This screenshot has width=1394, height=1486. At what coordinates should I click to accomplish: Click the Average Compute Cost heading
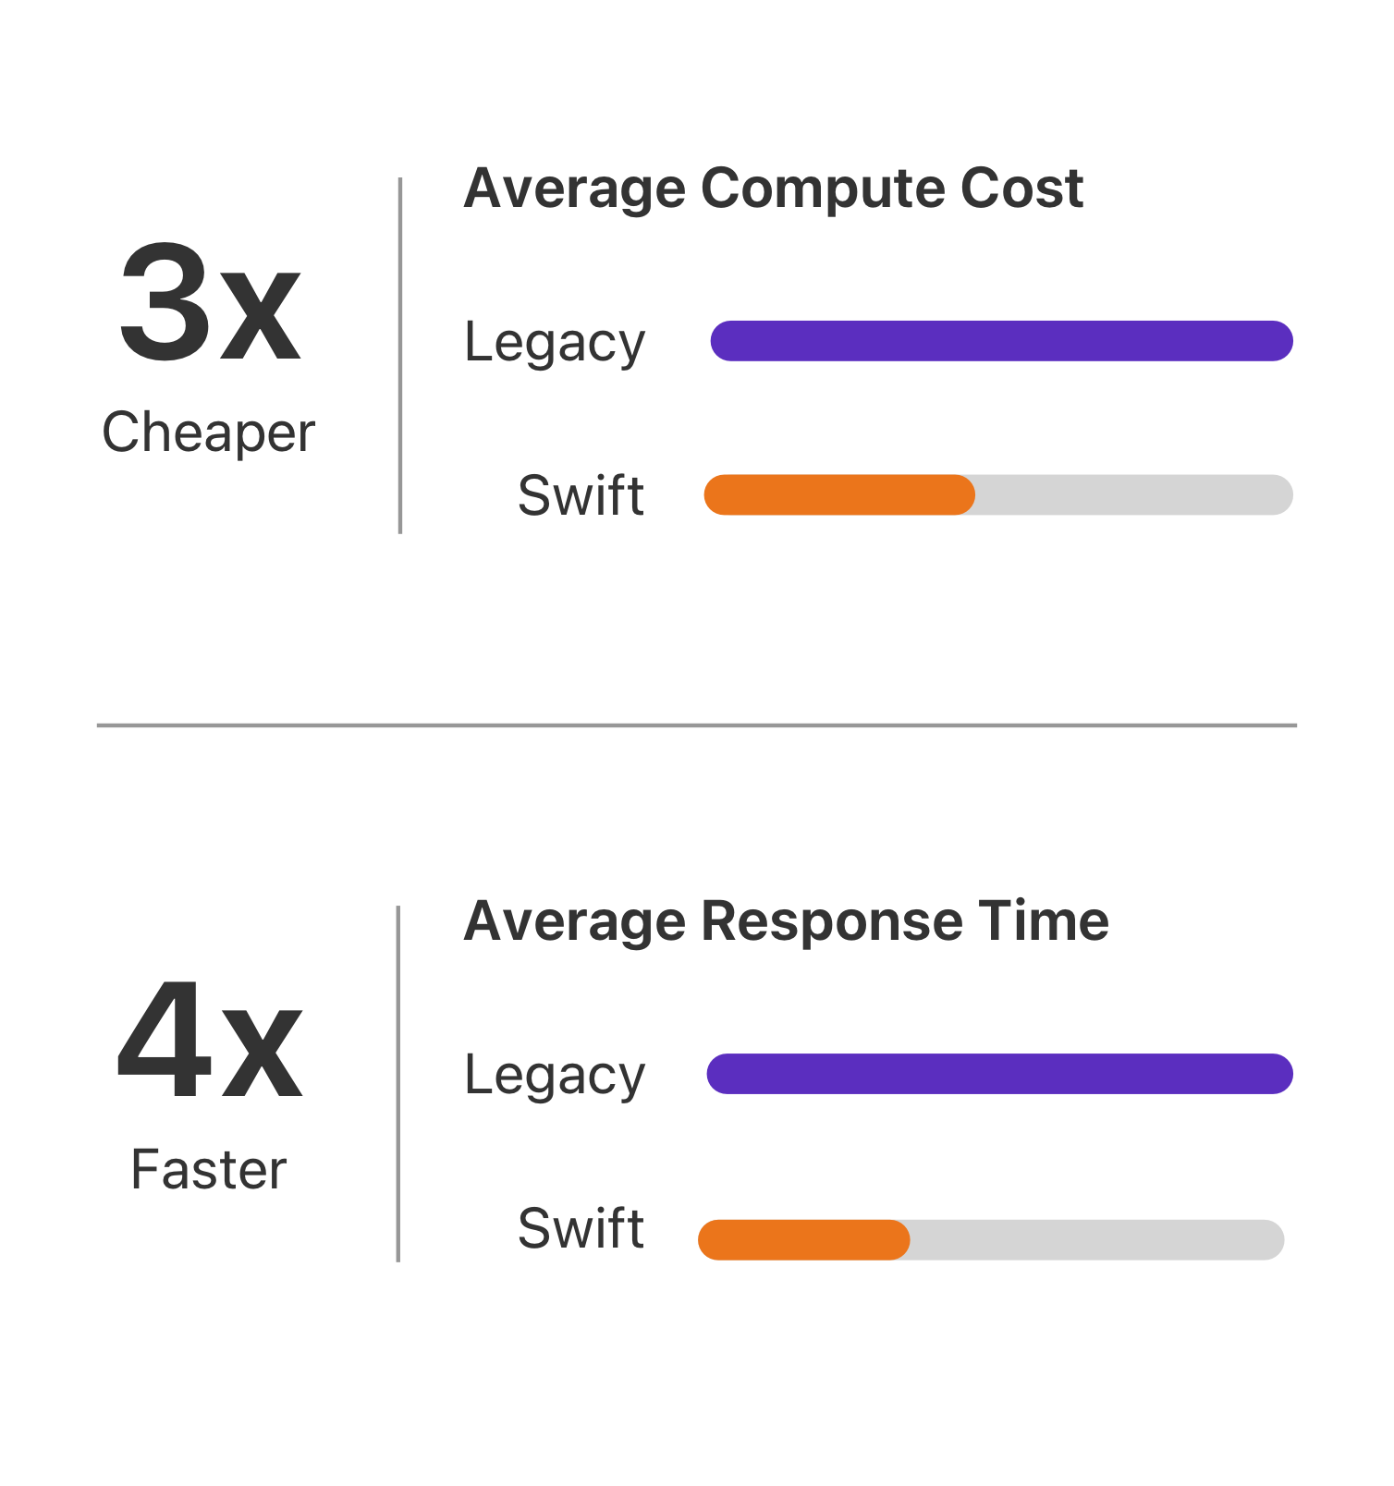pos(773,189)
